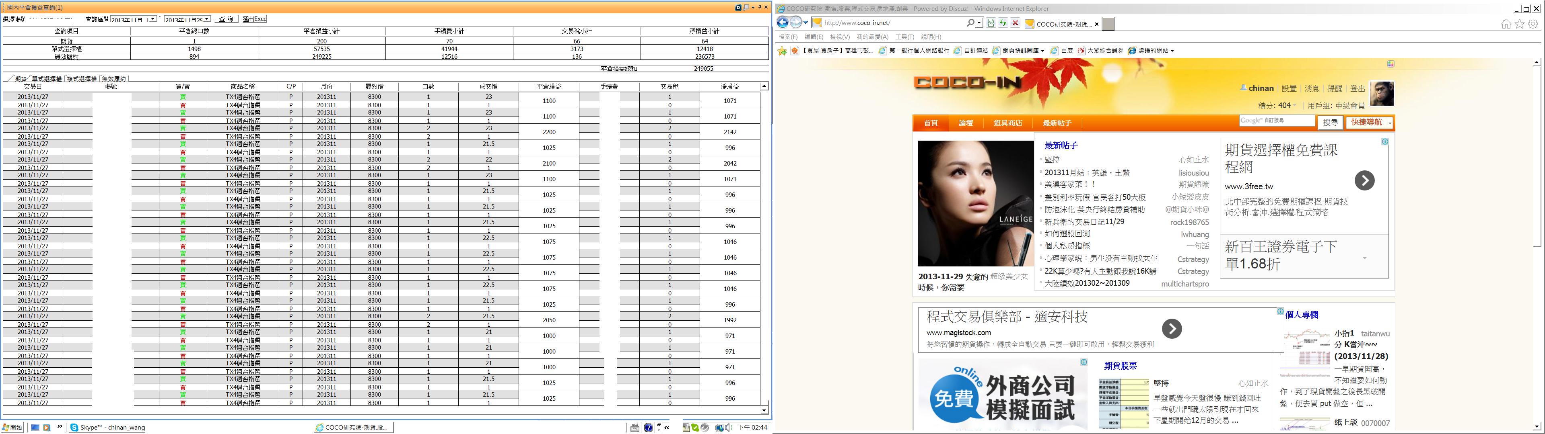Open 自訂連結 favorite link
This screenshot has height=434, width=1545.
[970, 51]
